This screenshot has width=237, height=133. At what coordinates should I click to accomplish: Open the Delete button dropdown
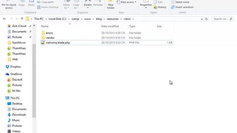tap(88, 7)
